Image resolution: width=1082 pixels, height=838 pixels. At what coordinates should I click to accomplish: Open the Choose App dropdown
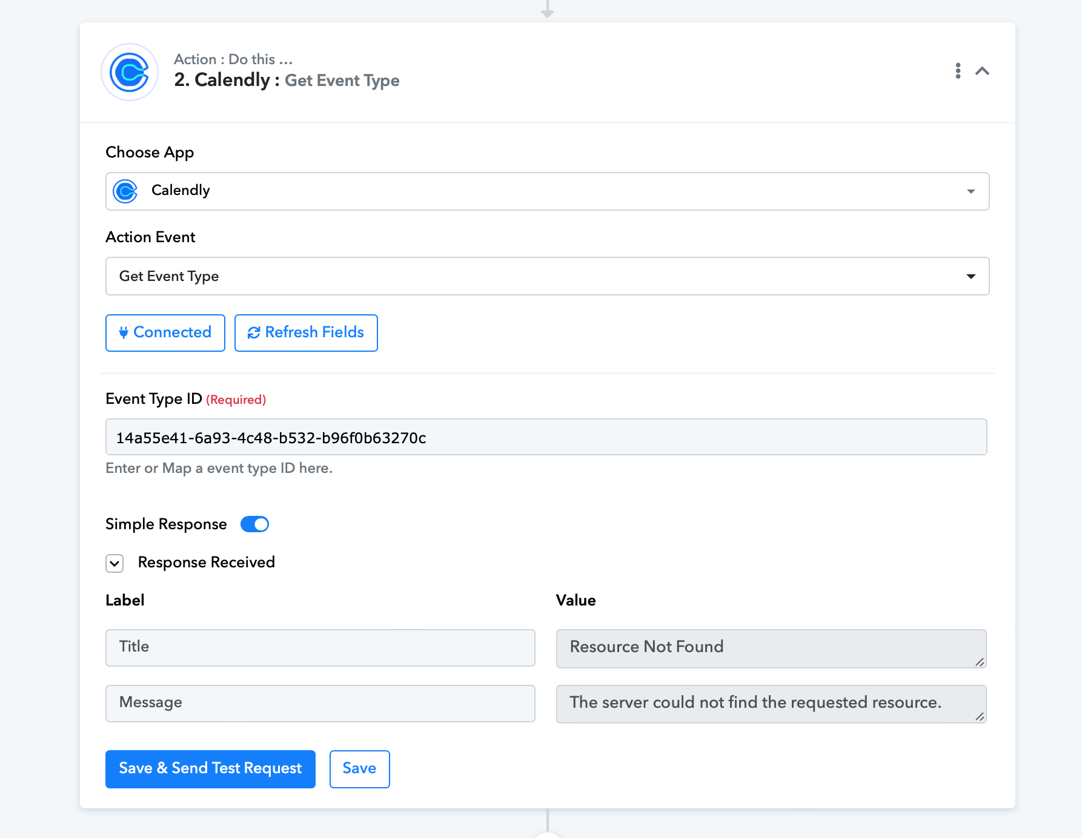(547, 191)
